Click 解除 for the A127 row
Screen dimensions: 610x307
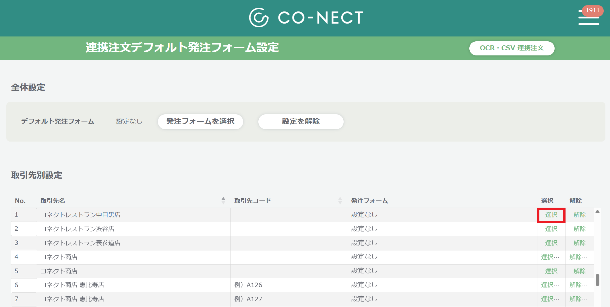click(579, 299)
